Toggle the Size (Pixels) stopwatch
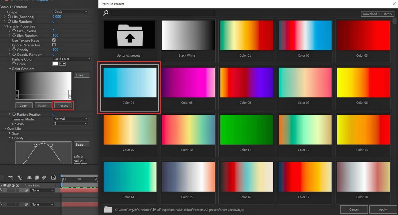Viewport: 398px width, 215px height. 14,31
